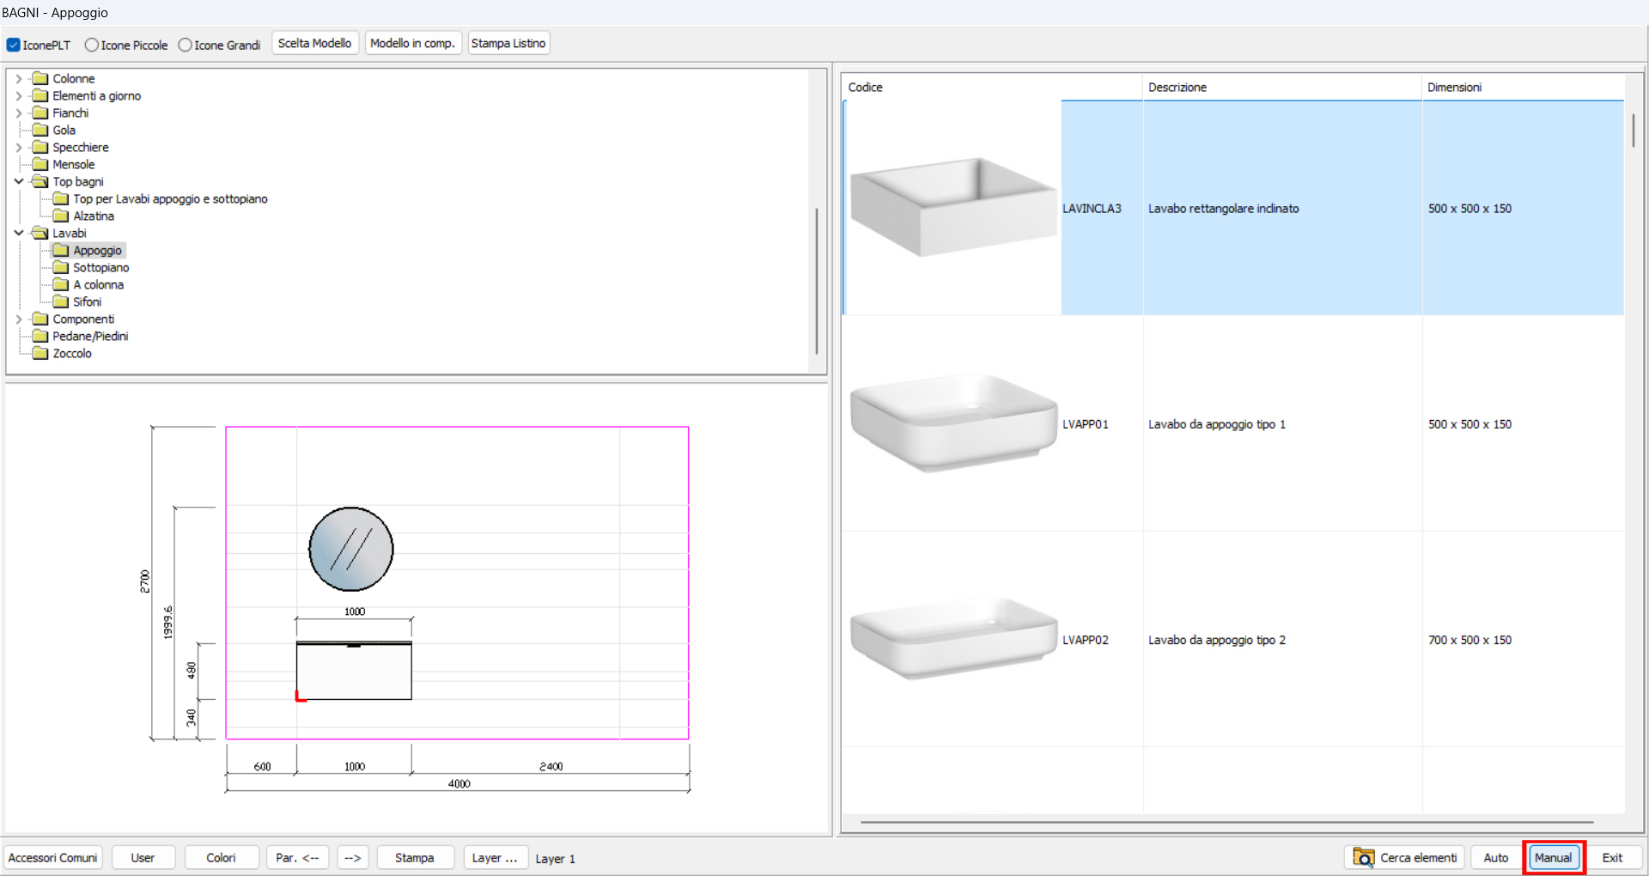Click the Dimensioni column header
The image size is (1649, 876).
pyautogui.click(x=1523, y=87)
